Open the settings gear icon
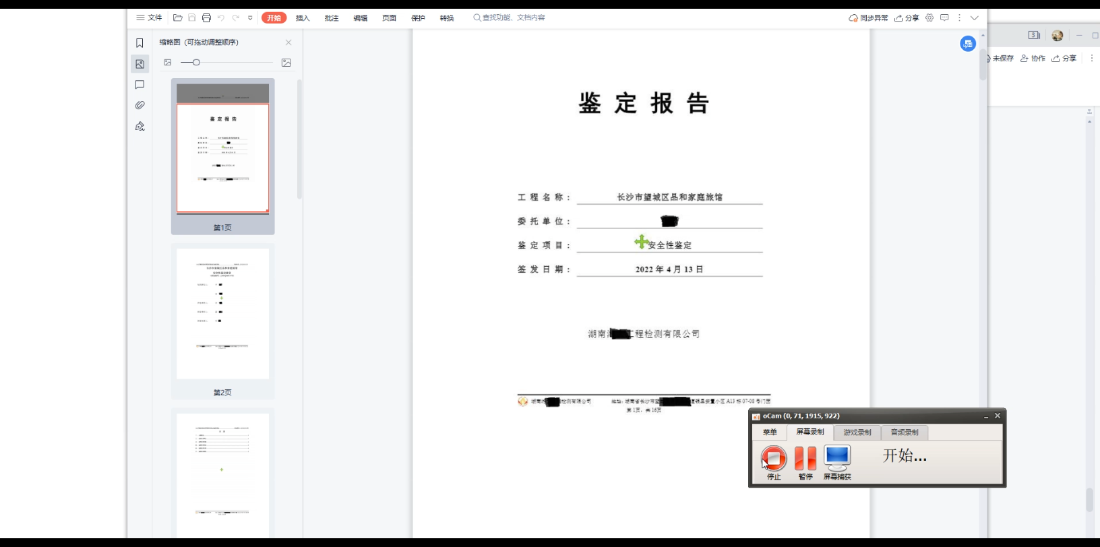 click(929, 18)
